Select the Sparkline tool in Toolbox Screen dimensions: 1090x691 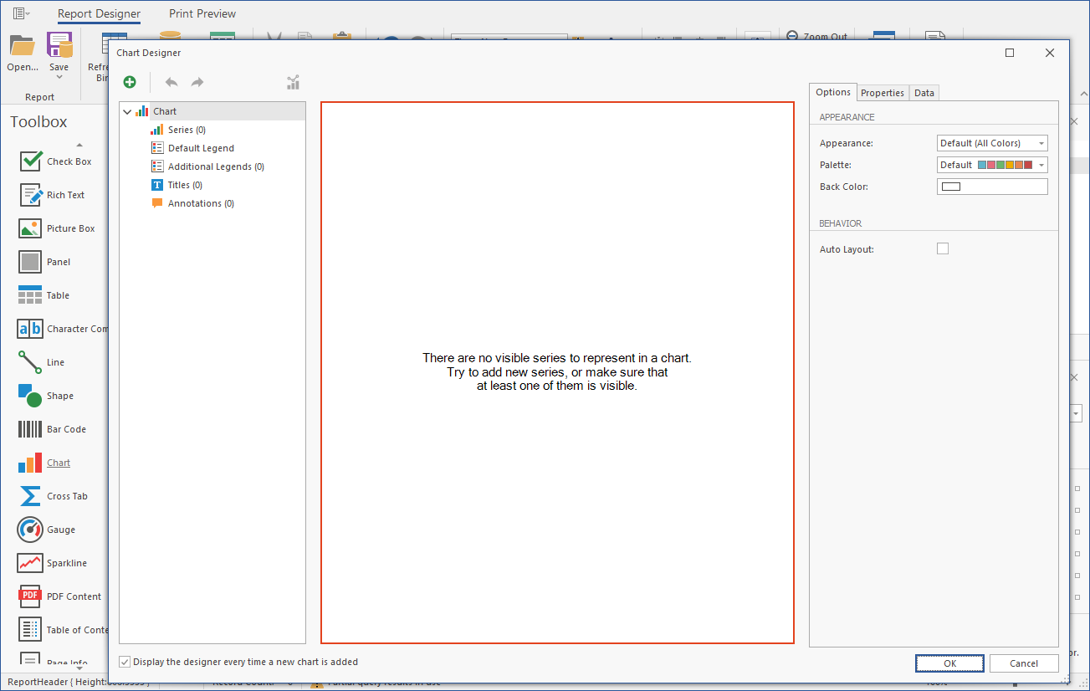click(30, 563)
